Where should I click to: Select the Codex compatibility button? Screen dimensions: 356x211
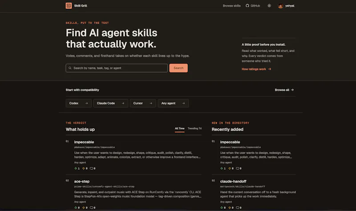point(79,103)
